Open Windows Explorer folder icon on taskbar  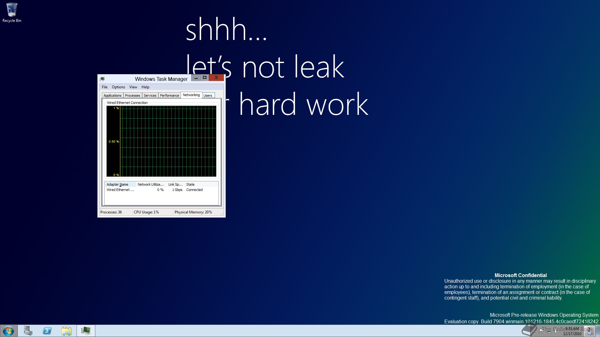[67, 331]
